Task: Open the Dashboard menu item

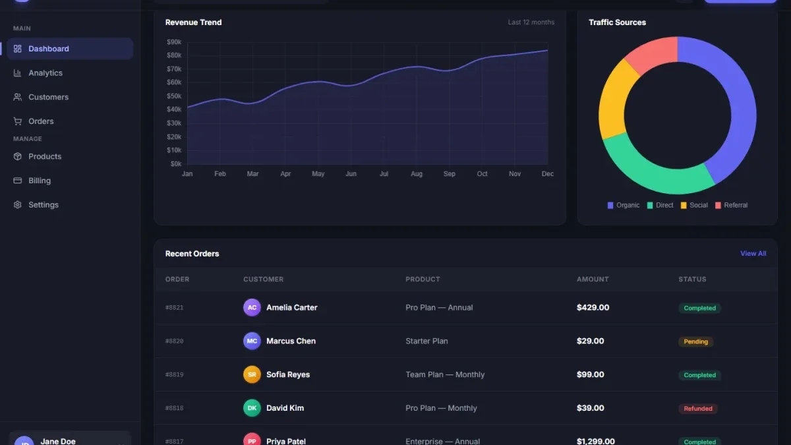Action: pyautogui.click(x=70, y=49)
